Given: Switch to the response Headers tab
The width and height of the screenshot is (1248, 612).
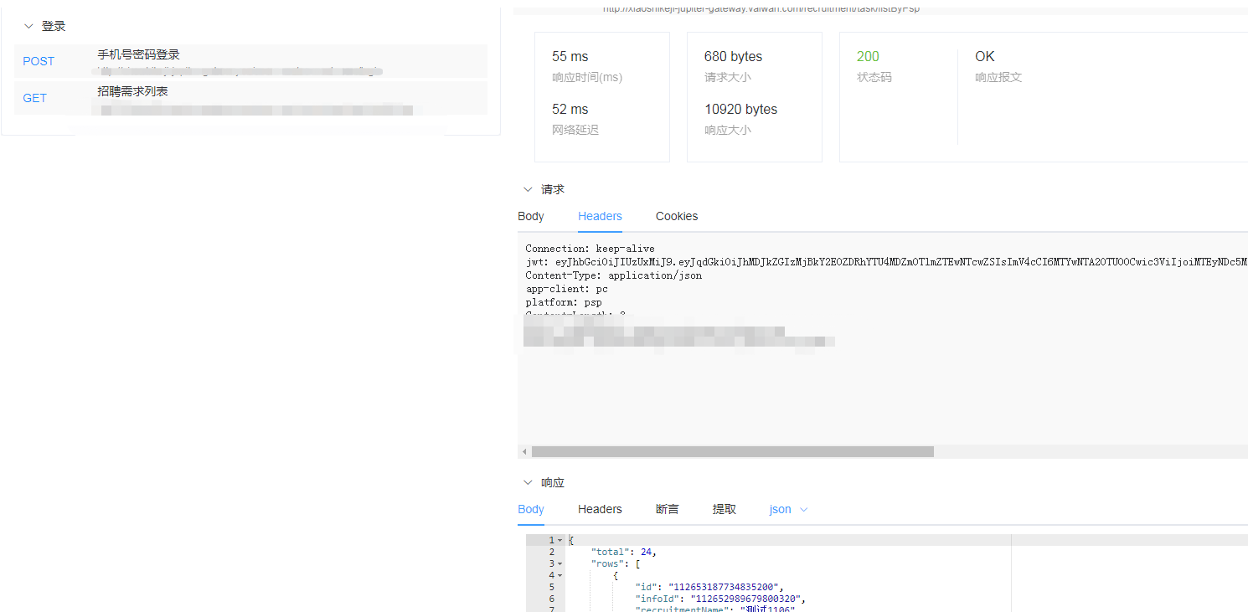Looking at the screenshot, I should (600, 509).
